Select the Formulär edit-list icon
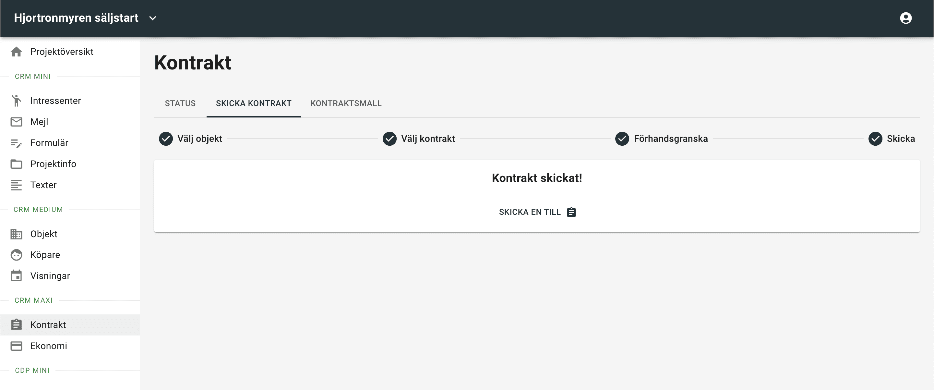Image resolution: width=934 pixels, height=390 pixels. pos(16,143)
